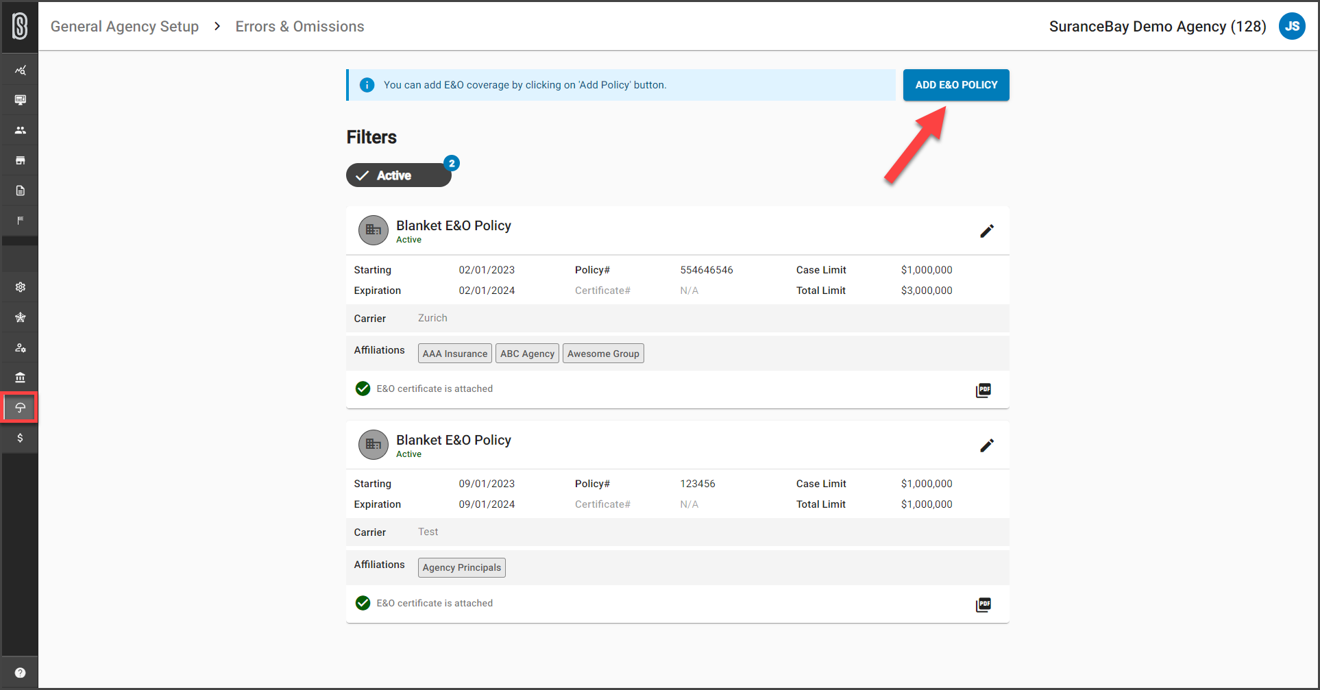Open the analytics chart search sidebar icon
This screenshot has width=1320, height=690.
tap(20, 70)
